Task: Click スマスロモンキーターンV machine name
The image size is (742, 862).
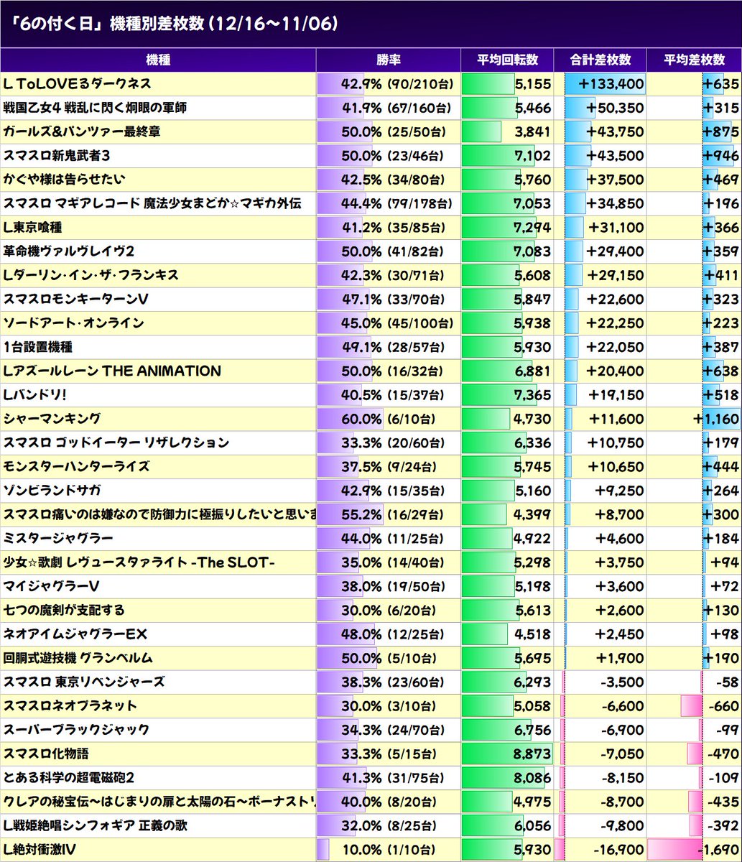Action: [x=75, y=299]
